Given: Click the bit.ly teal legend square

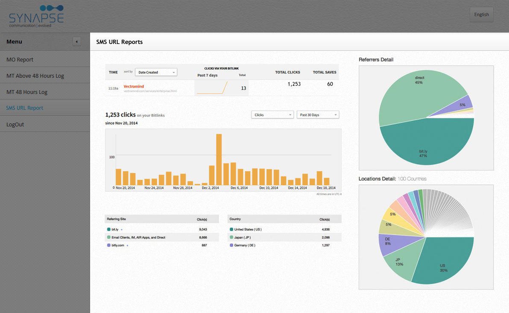Looking at the screenshot, I should tap(109, 230).
